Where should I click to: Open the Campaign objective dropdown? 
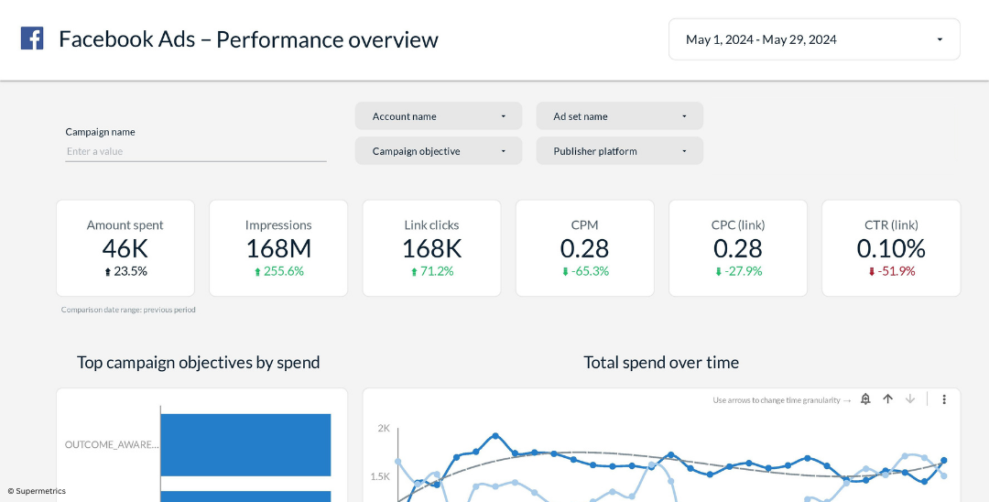438,151
